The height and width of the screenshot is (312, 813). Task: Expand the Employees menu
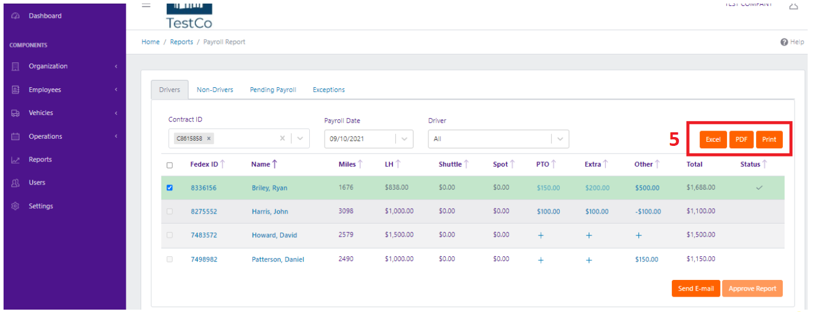116,90
